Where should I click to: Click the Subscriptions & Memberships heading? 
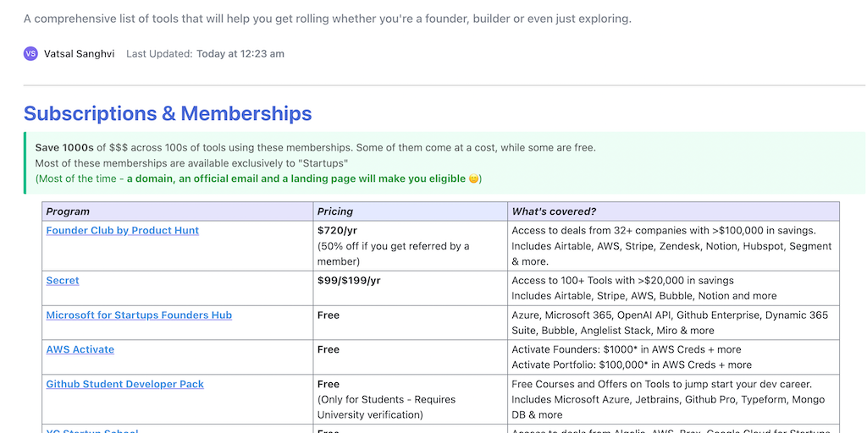pos(168,113)
